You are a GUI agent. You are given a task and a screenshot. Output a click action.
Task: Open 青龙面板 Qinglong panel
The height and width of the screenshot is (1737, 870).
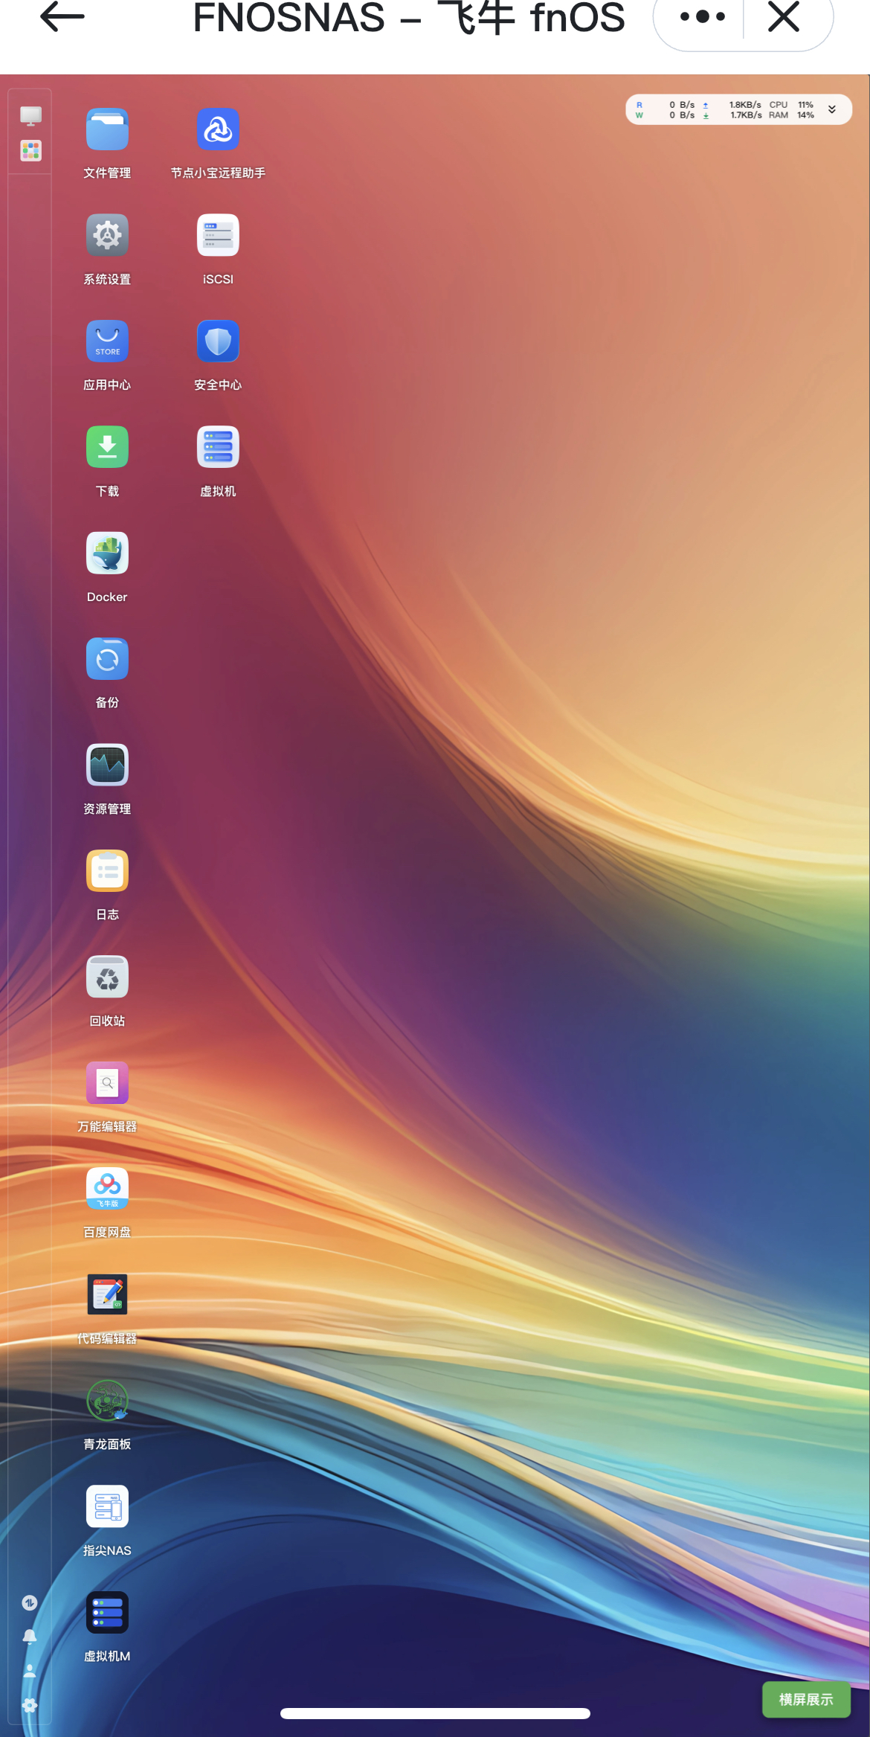click(107, 1401)
